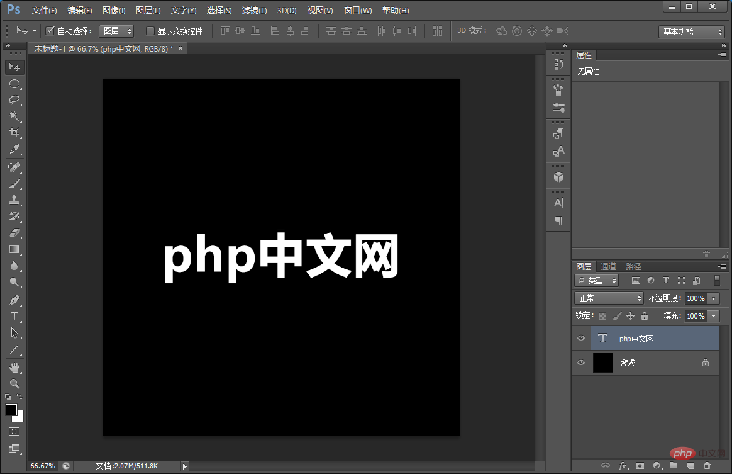
Task: Add a layer mask
Action: click(x=640, y=466)
